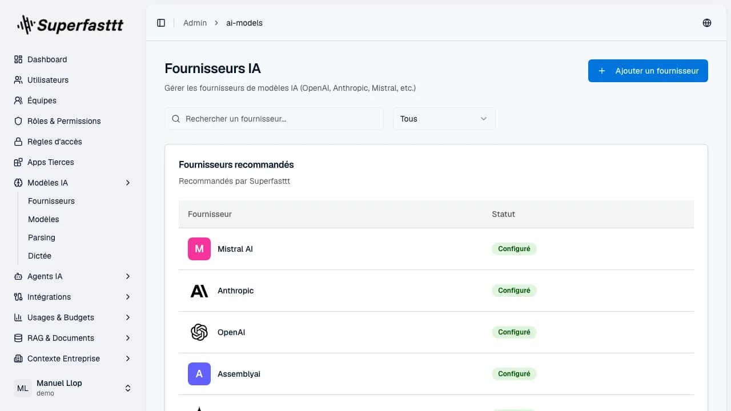Open Règles d'accès in sidebar
This screenshot has height=411, width=731.
tap(73, 142)
